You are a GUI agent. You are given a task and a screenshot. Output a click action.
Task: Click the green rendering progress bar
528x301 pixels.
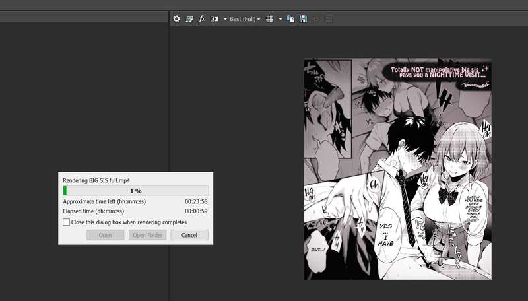(x=136, y=191)
